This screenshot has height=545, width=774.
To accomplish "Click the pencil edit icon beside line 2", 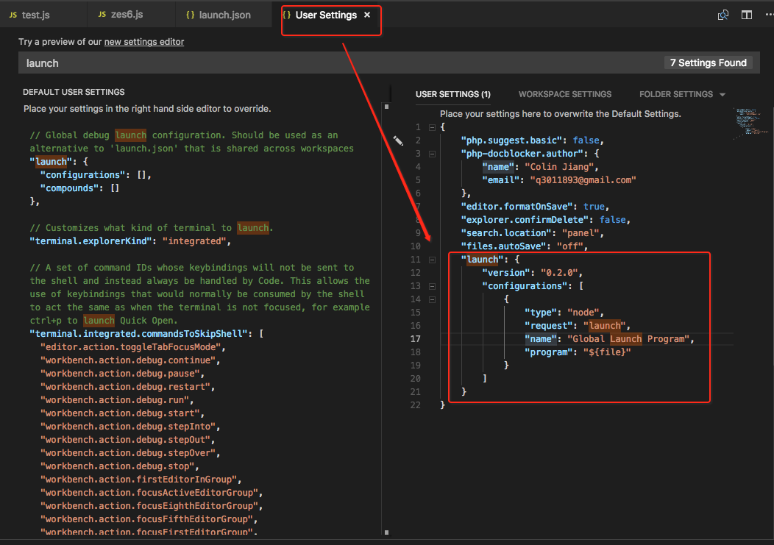I will pyautogui.click(x=398, y=140).
